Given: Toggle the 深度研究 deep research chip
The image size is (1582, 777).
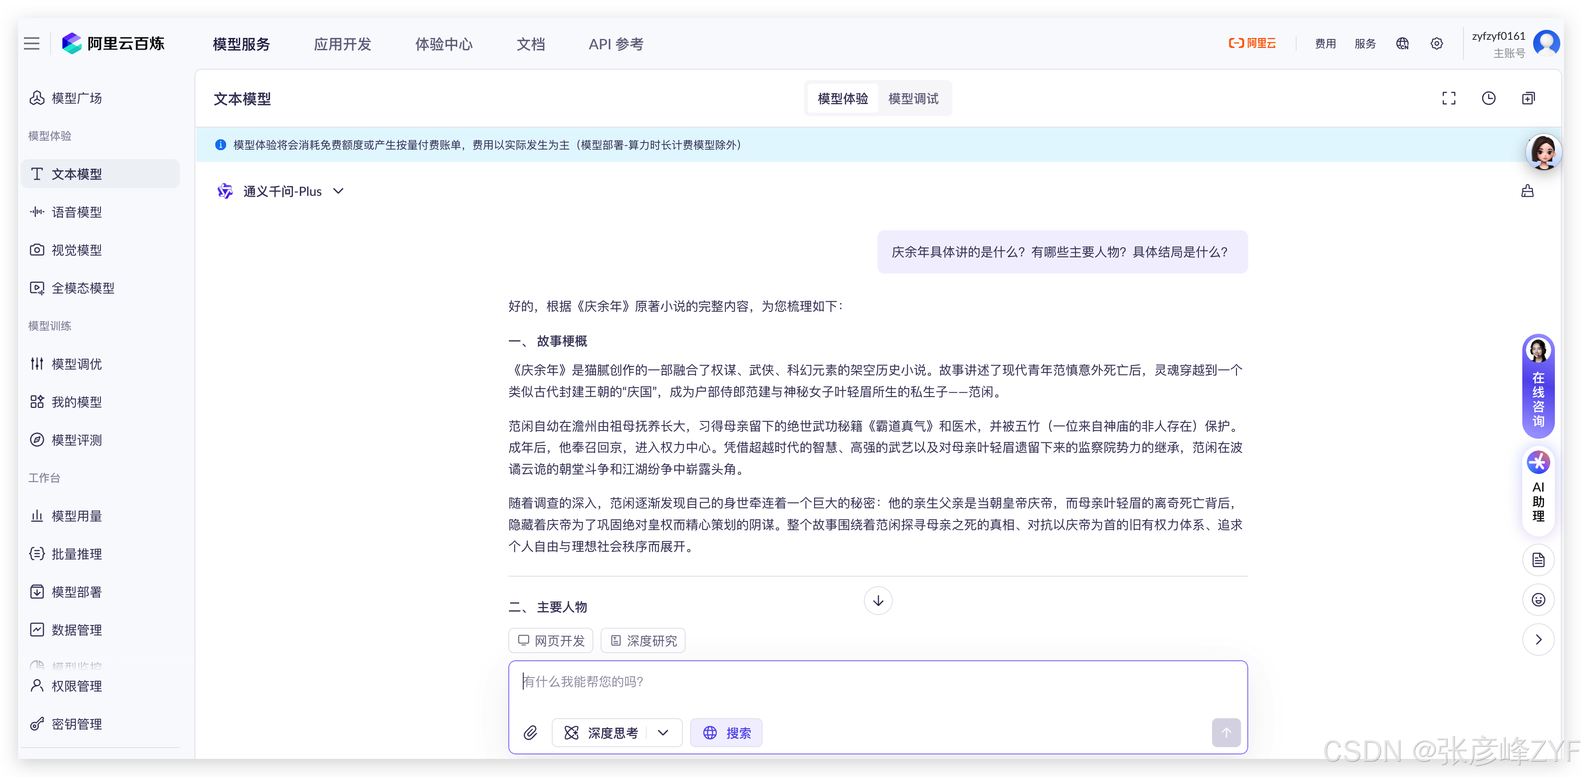Looking at the screenshot, I should point(642,641).
